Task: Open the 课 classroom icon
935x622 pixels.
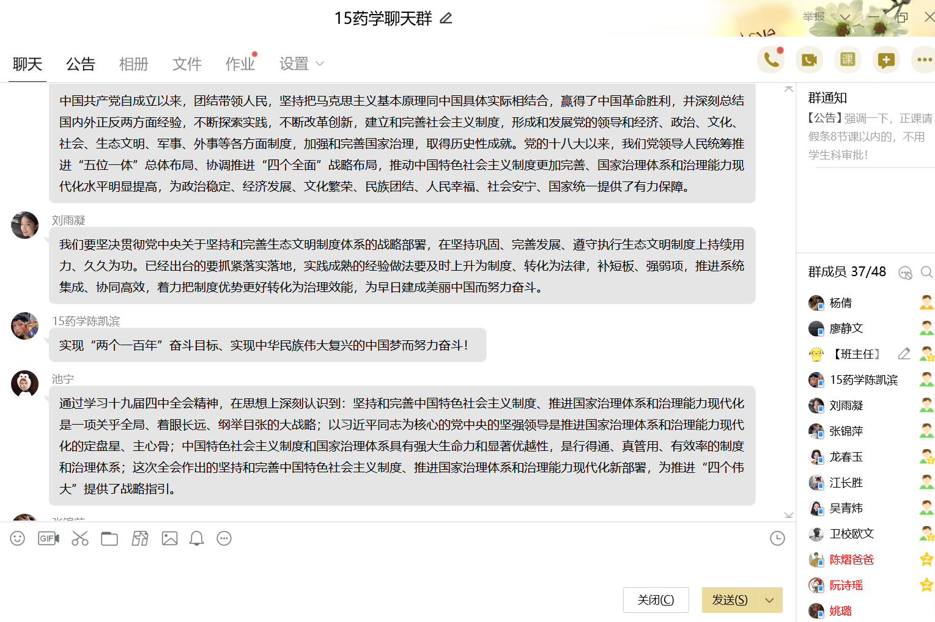Action: click(848, 60)
